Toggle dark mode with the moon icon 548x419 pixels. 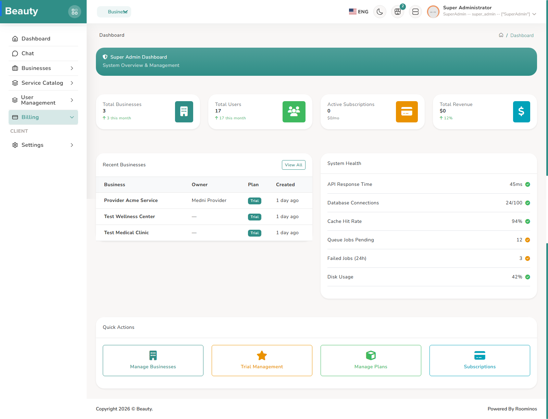pos(379,11)
